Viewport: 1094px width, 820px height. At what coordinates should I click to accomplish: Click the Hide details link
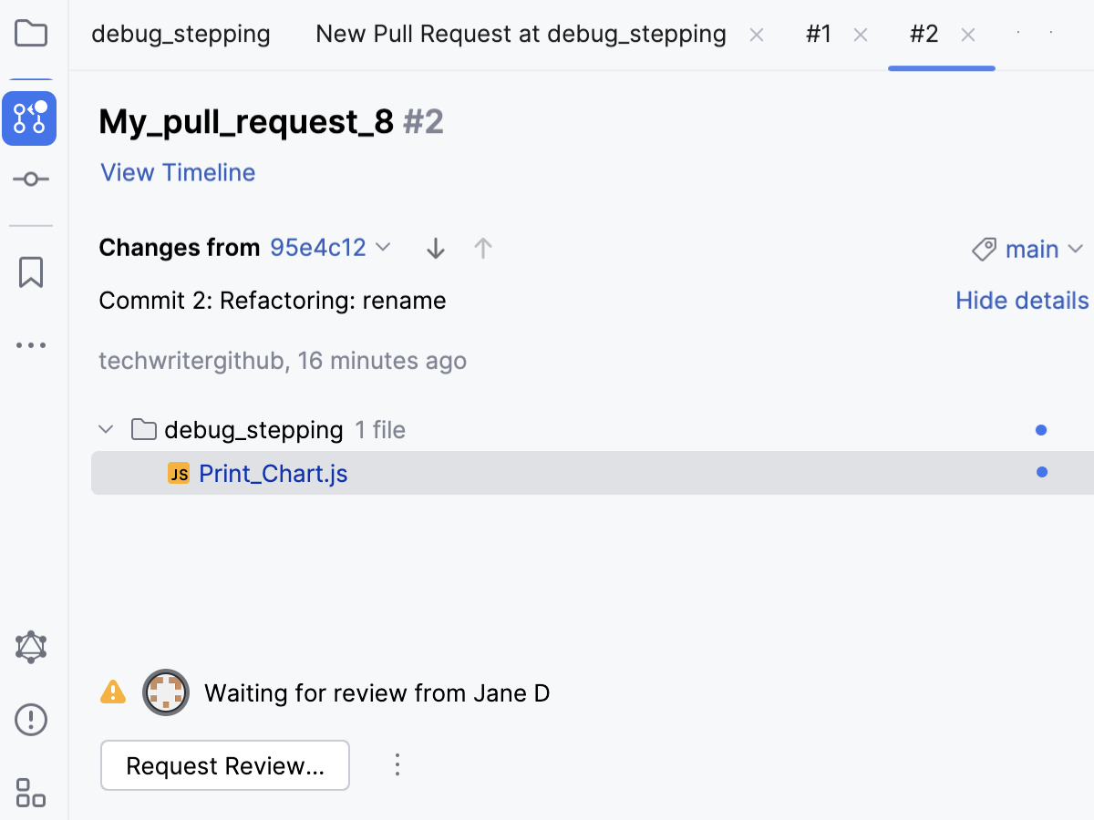coord(1021,301)
